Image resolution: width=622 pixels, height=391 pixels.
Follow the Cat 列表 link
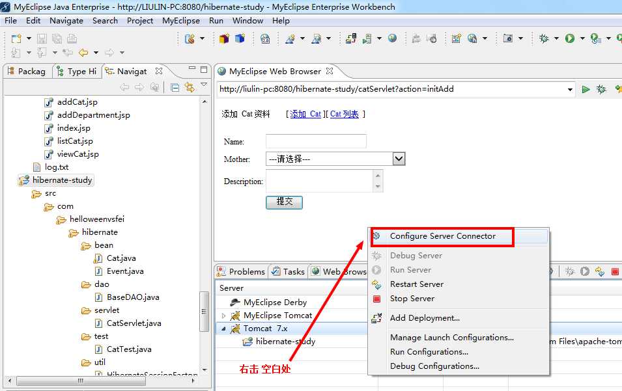tap(345, 114)
